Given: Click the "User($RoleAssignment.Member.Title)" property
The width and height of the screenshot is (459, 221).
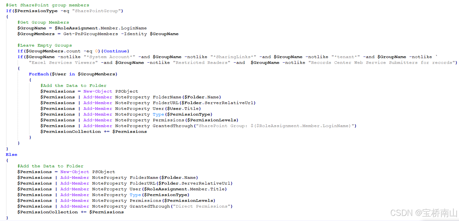Looking at the screenshot, I should point(178,189).
